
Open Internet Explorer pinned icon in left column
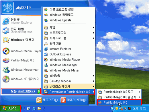pyautogui.click(x=6, y=21)
